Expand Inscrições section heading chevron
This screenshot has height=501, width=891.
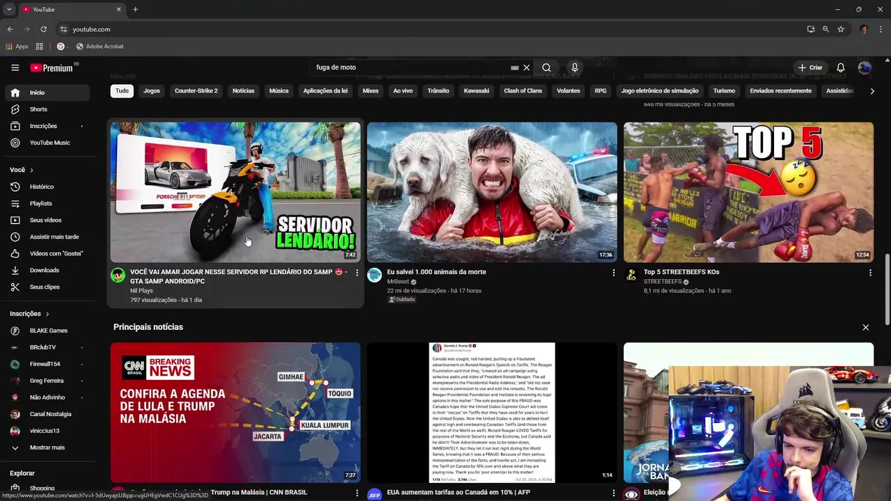[47, 314]
